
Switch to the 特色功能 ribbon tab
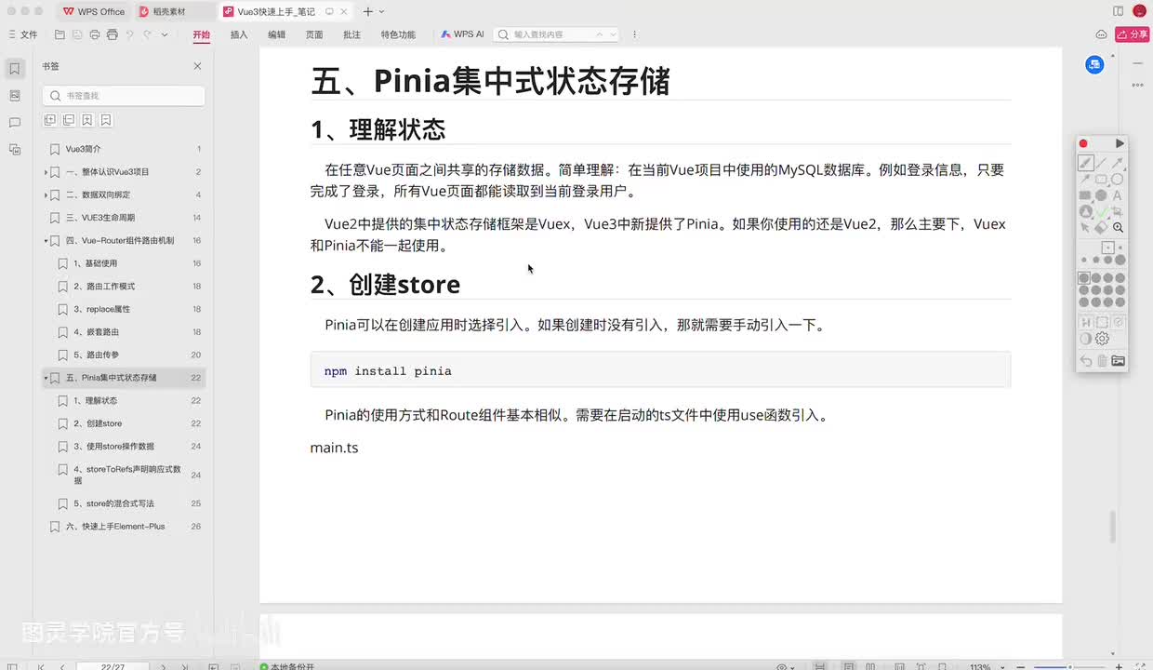pyautogui.click(x=398, y=34)
